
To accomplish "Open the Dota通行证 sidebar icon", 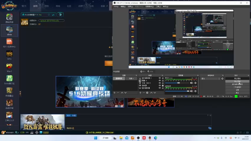I will 9,80.
